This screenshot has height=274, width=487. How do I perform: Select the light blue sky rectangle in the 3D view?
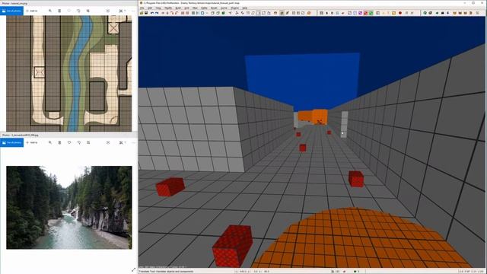[302, 81]
